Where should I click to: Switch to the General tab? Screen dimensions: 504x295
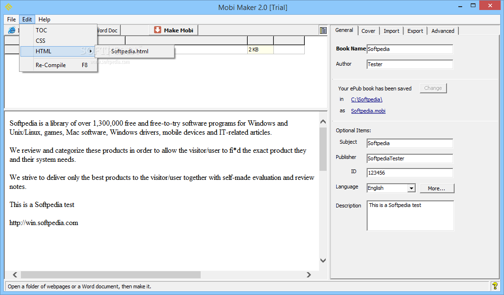point(344,30)
